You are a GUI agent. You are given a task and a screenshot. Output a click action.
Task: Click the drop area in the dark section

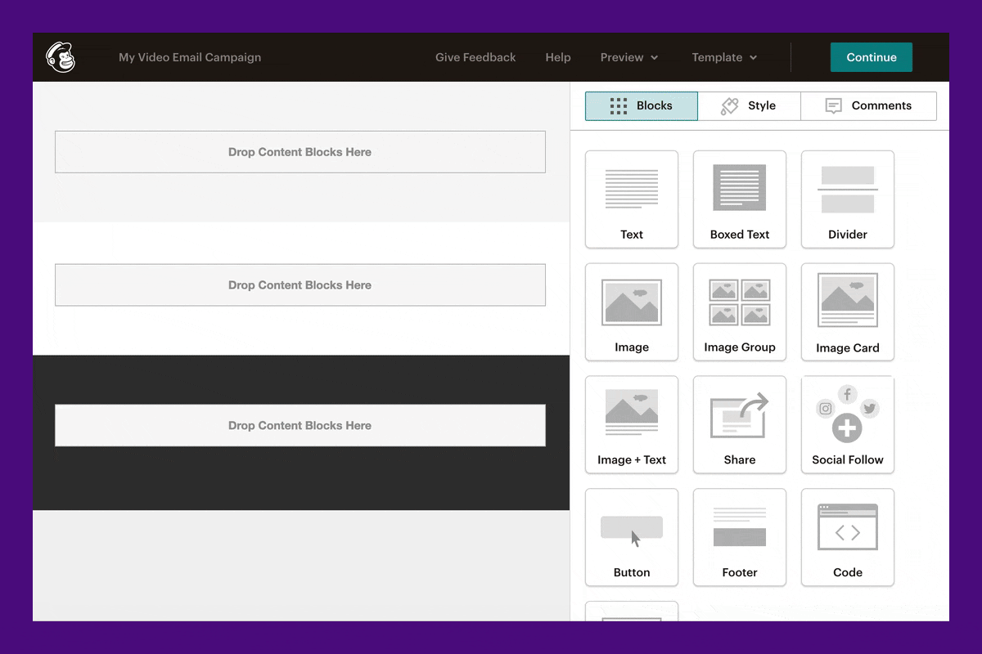(x=300, y=425)
